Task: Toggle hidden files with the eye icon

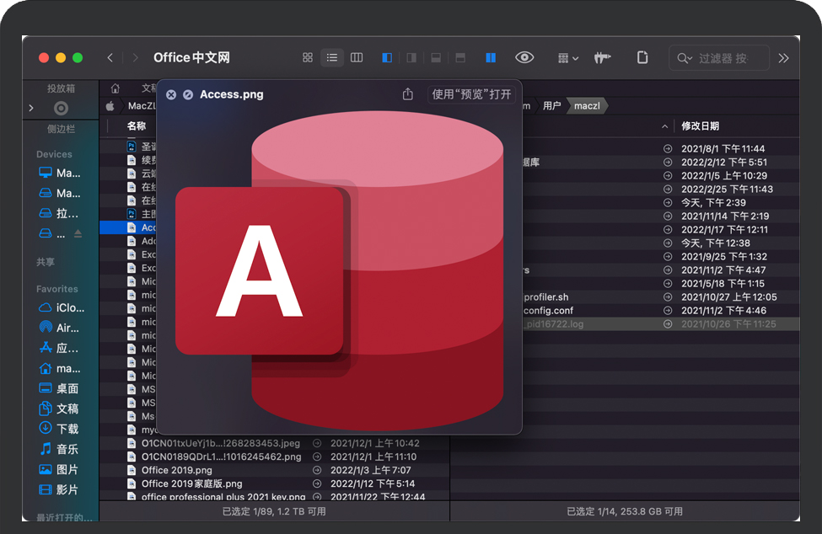Action: point(524,57)
